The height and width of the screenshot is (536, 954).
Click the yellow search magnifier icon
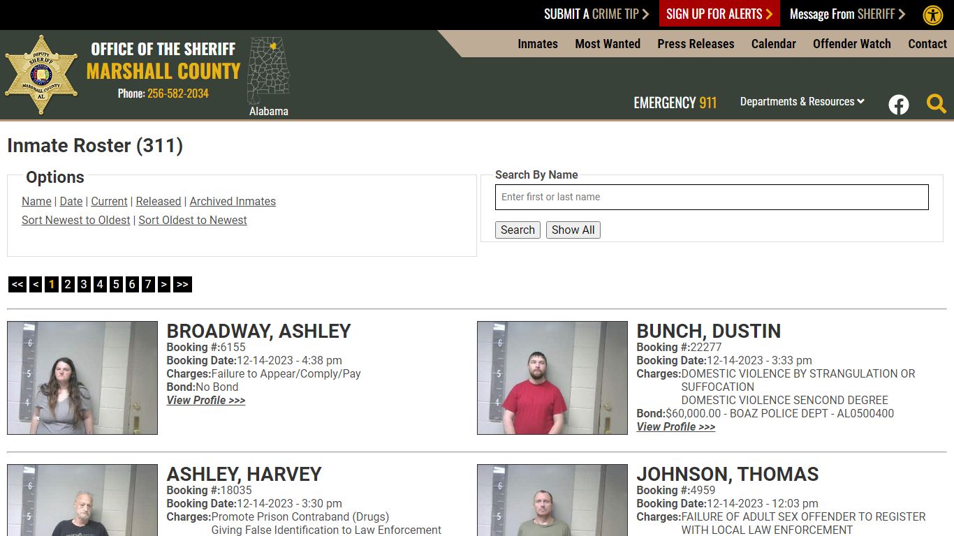click(937, 104)
